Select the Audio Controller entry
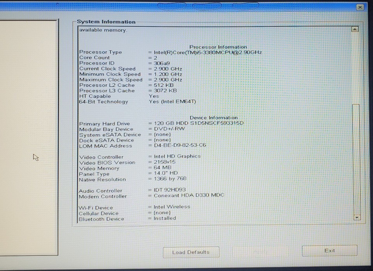373x271 pixels. click(100, 191)
